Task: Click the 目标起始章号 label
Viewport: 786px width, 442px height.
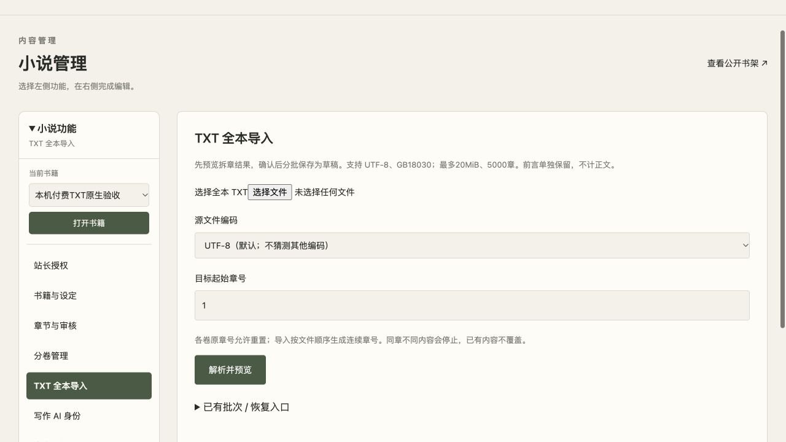Action: pos(220,278)
